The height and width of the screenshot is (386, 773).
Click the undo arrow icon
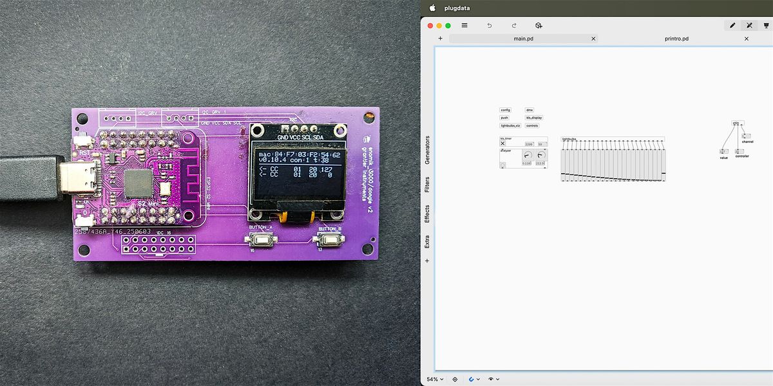pos(490,26)
